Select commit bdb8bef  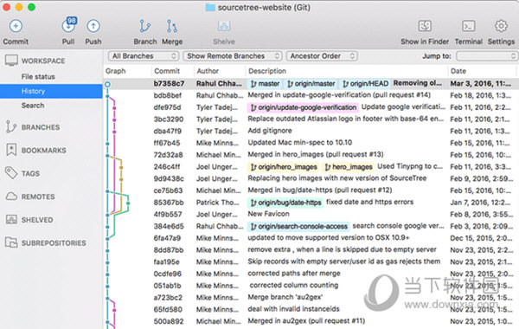[311, 95]
